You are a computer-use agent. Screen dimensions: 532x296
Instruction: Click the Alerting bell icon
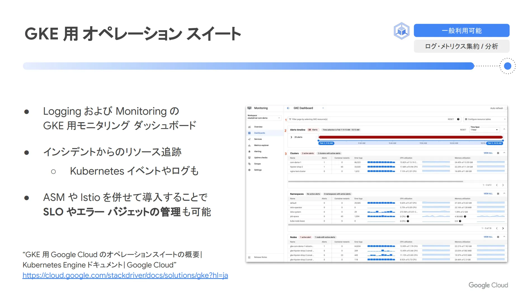249,151
